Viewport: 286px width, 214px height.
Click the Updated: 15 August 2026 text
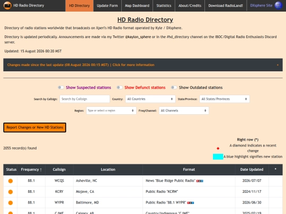[33, 51]
